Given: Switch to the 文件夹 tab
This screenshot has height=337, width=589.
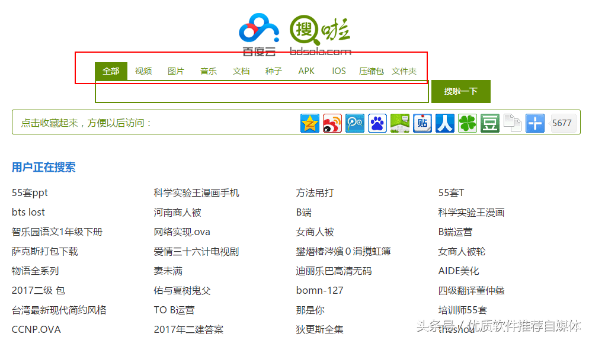Looking at the screenshot, I should 404,71.
